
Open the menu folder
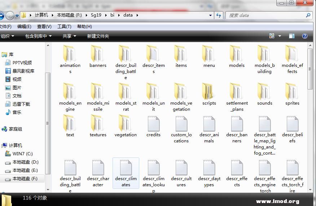(x=209, y=56)
